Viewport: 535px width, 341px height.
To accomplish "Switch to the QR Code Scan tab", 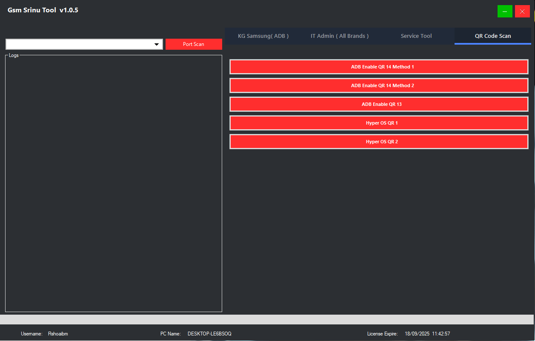I will [x=492, y=36].
